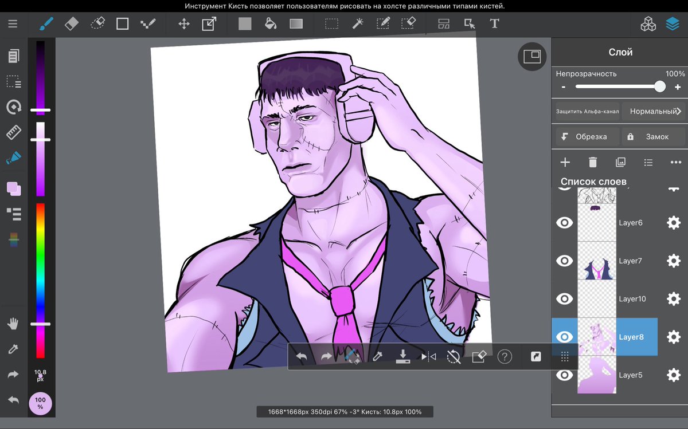Toggle Защитить Альфа-канал option
688x429 pixels.
click(x=588, y=112)
